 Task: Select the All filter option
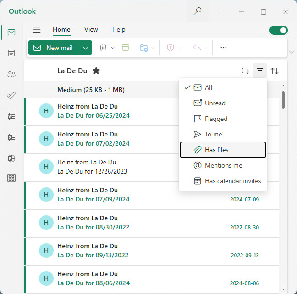point(223,87)
